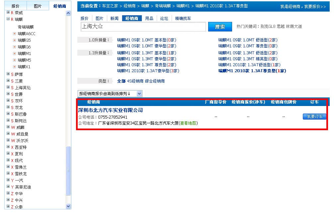Select the 威麟 brand in sidebar
The height and width of the screenshot is (213, 334).
(21, 127)
